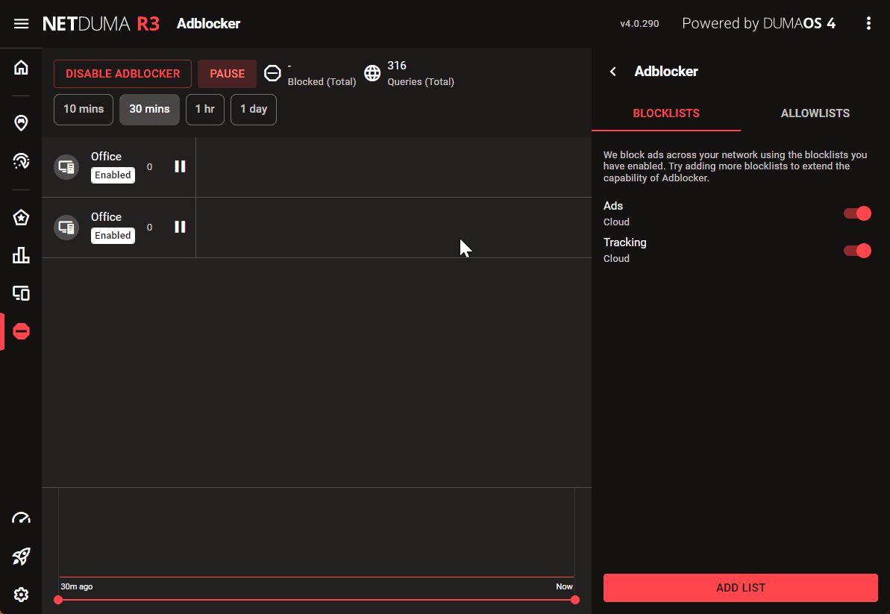Pause adblocking for the first Office device
The width and height of the screenshot is (890, 614).
coord(180,166)
